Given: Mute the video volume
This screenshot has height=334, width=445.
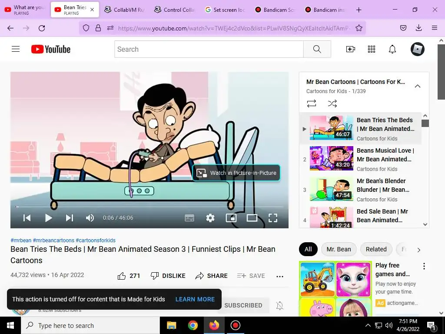Looking at the screenshot, I should [x=90, y=218].
